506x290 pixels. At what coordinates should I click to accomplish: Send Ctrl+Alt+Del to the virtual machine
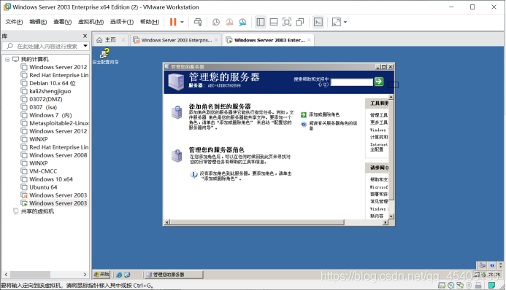point(198,22)
